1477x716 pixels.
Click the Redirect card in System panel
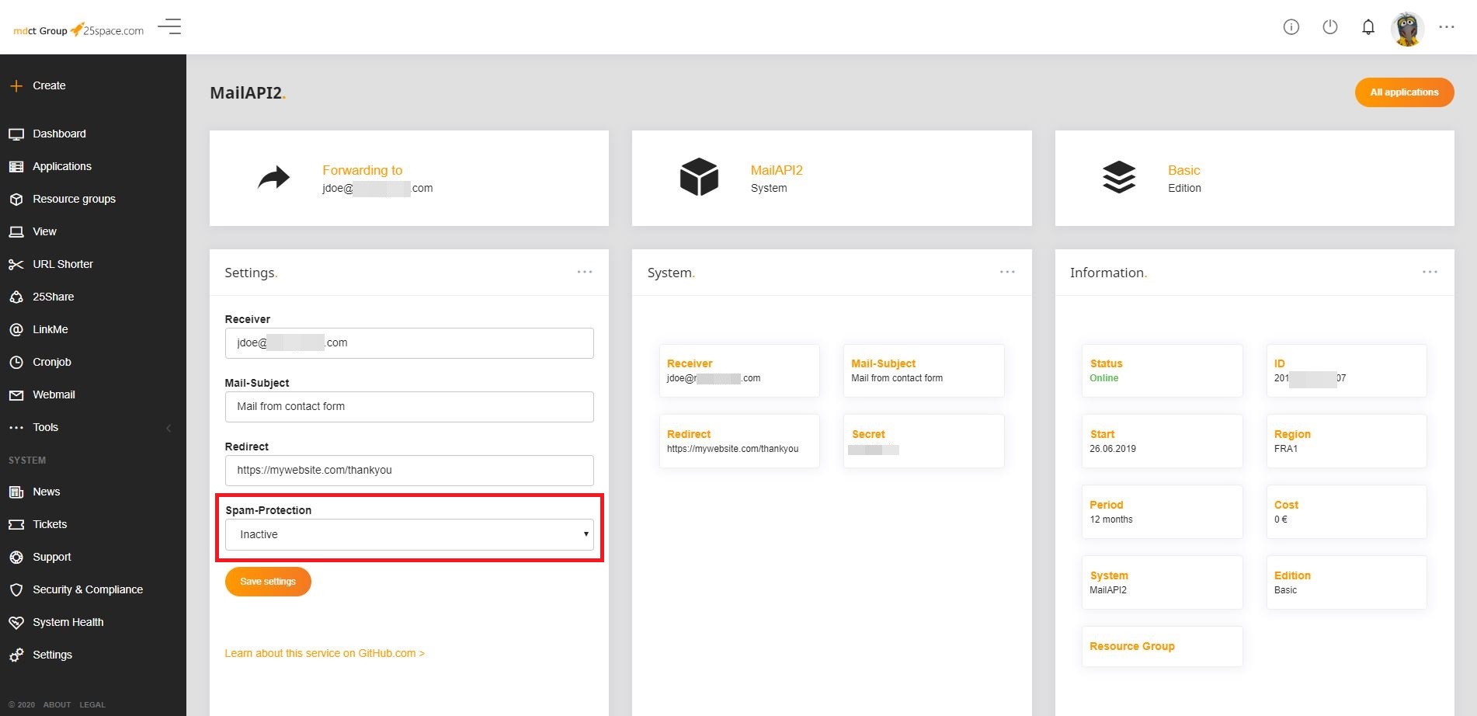coord(739,441)
